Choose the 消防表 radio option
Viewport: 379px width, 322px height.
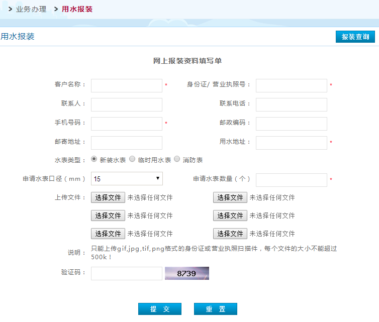[x=177, y=159]
